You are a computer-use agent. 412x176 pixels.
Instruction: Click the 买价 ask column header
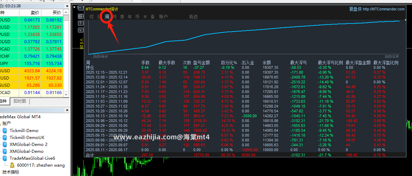pyautogui.click(x=57, y=12)
